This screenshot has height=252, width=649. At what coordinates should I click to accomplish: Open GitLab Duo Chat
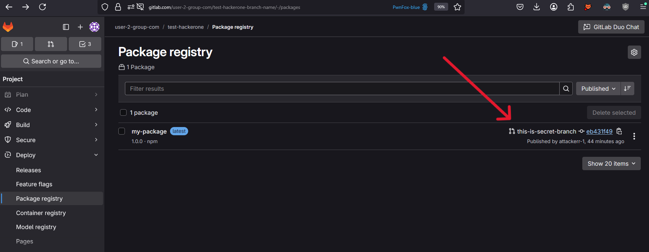tap(611, 27)
